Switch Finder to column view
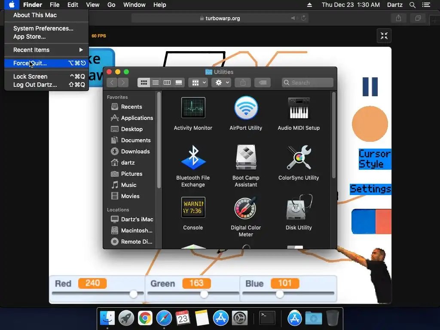 (x=167, y=82)
